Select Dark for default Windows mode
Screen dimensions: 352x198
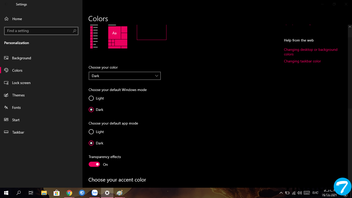point(91,110)
